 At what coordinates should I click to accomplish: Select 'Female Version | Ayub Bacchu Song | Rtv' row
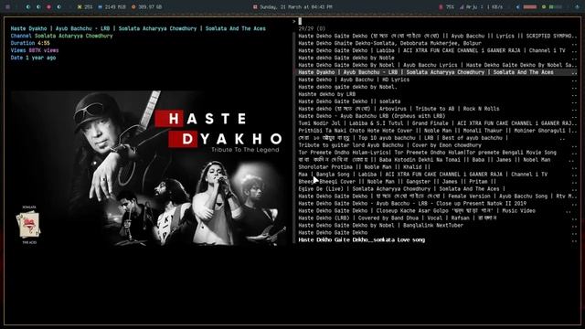click(438, 196)
